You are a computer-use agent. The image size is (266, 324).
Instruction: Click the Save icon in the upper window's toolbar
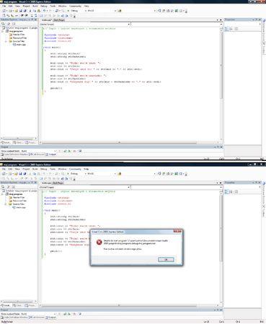[21, 11]
